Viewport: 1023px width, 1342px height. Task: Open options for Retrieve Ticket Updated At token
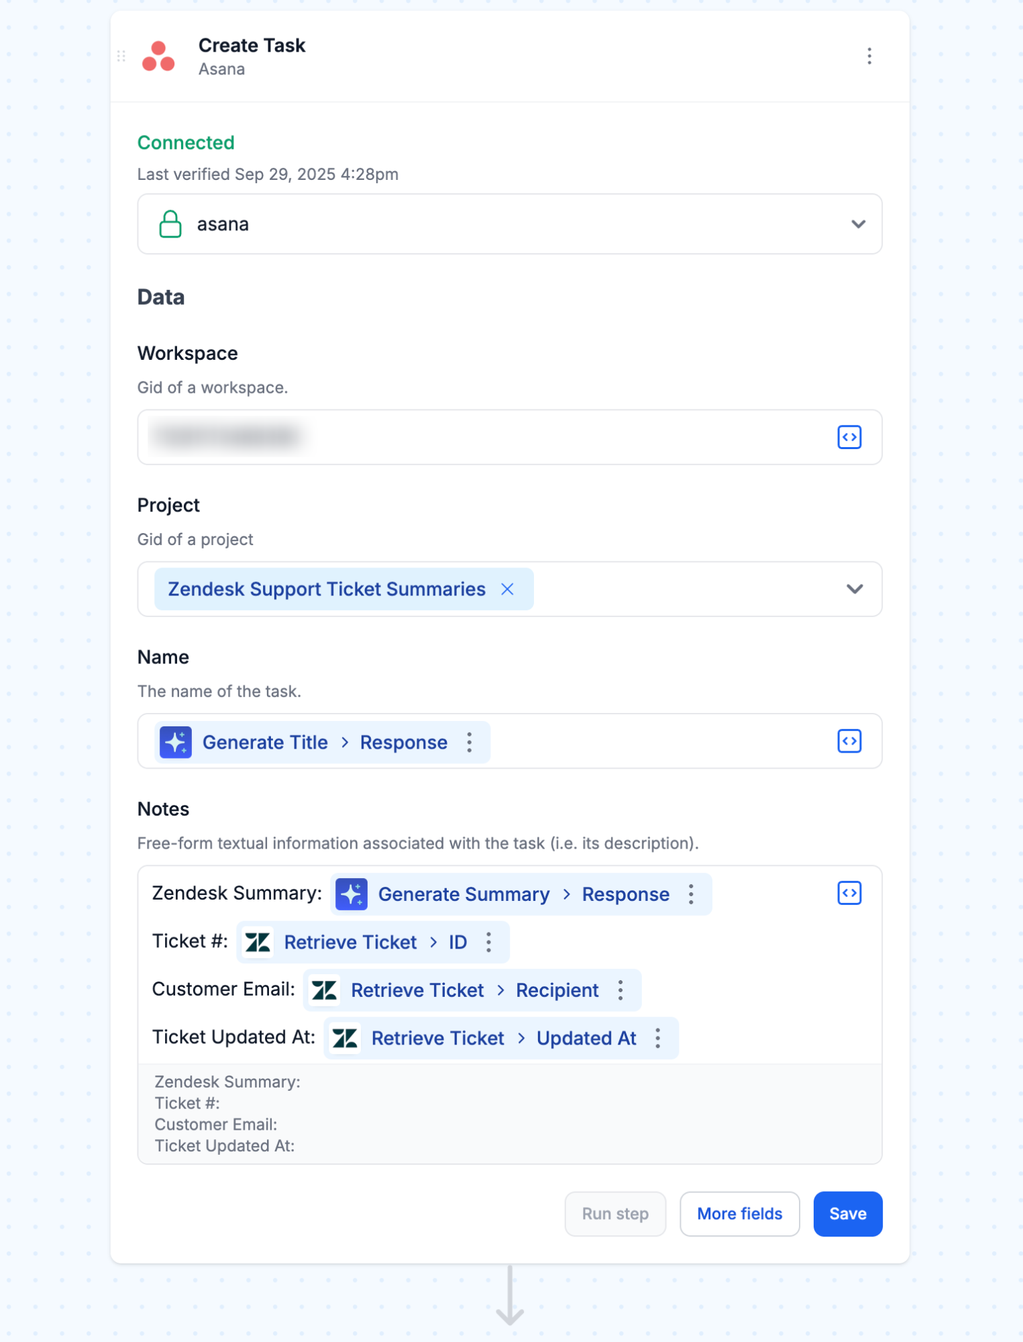pos(658,1039)
